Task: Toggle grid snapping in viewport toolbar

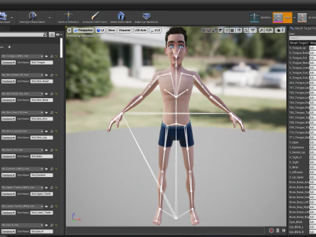Action: click(232, 30)
